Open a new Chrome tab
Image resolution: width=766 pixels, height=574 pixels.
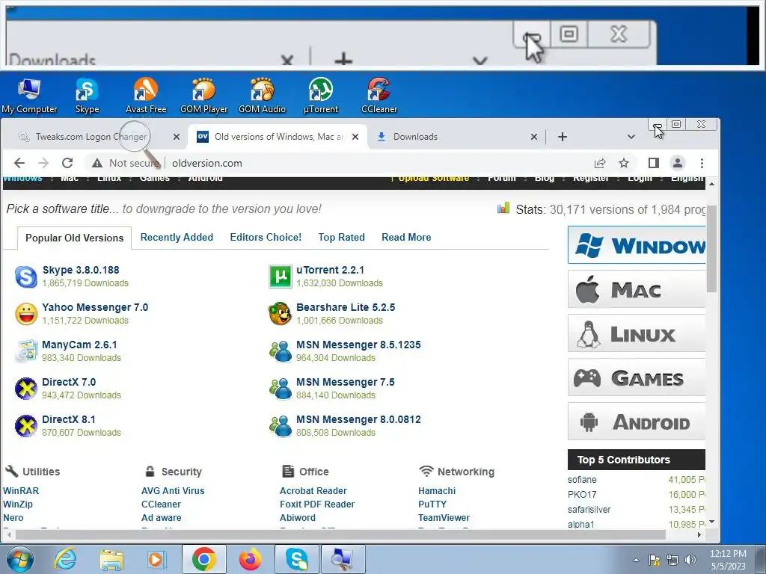point(563,137)
